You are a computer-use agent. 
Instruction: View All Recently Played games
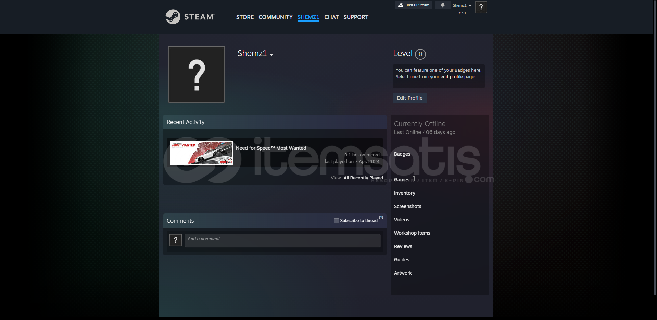(363, 178)
